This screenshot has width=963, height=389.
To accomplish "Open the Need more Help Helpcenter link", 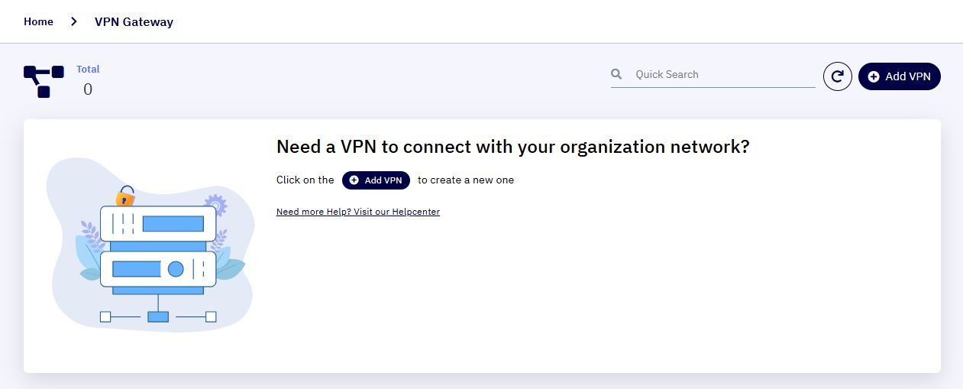I will 358,212.
